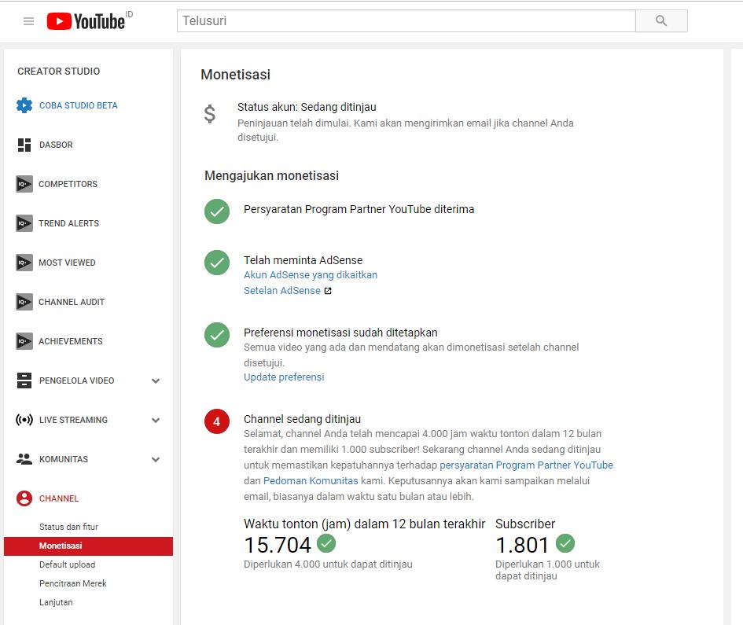Image resolution: width=743 pixels, height=625 pixels.
Task: Open COBA STUDIO BETA link
Action: pos(78,105)
